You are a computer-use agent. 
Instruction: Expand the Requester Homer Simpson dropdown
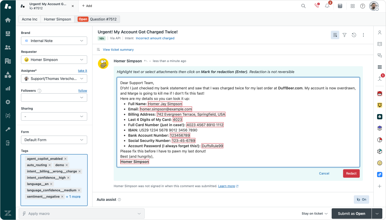pos(54,60)
